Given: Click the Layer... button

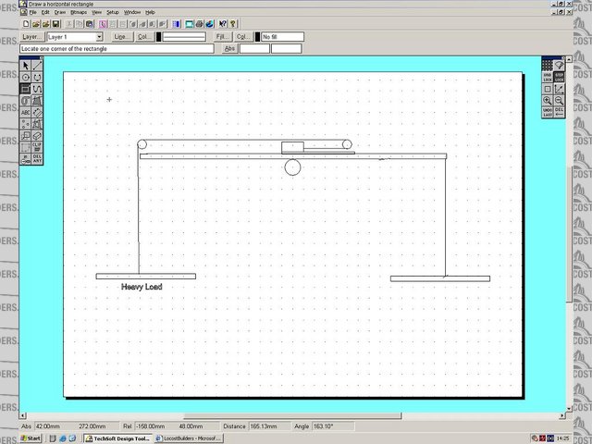Looking at the screenshot, I should 32,37.
